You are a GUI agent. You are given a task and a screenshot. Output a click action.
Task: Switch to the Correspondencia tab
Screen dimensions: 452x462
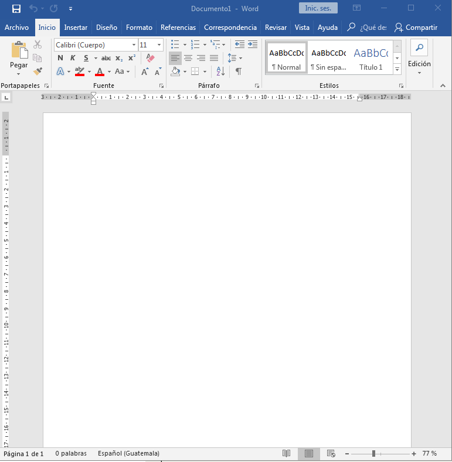230,28
